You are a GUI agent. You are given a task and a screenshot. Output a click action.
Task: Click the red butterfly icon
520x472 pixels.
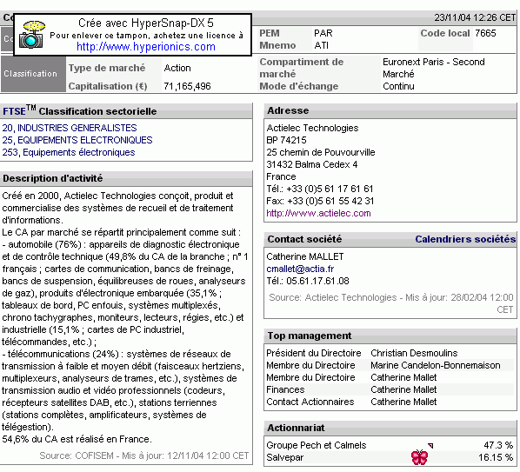coord(419,457)
